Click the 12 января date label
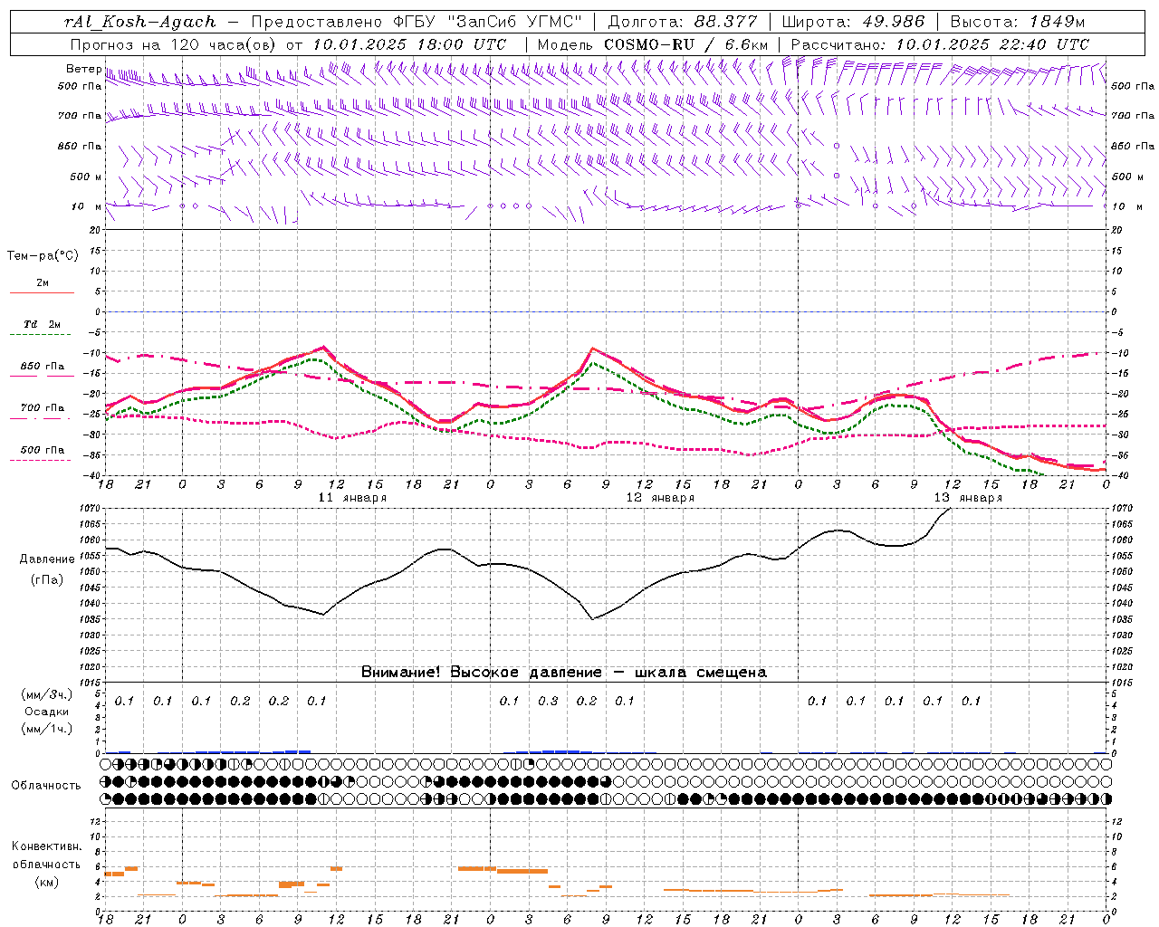 (660, 498)
